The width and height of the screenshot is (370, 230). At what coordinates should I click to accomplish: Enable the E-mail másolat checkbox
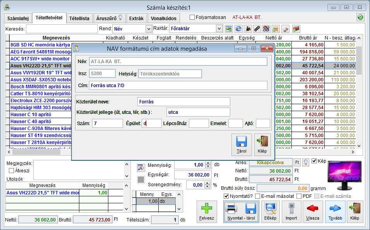pyautogui.click(x=258, y=196)
